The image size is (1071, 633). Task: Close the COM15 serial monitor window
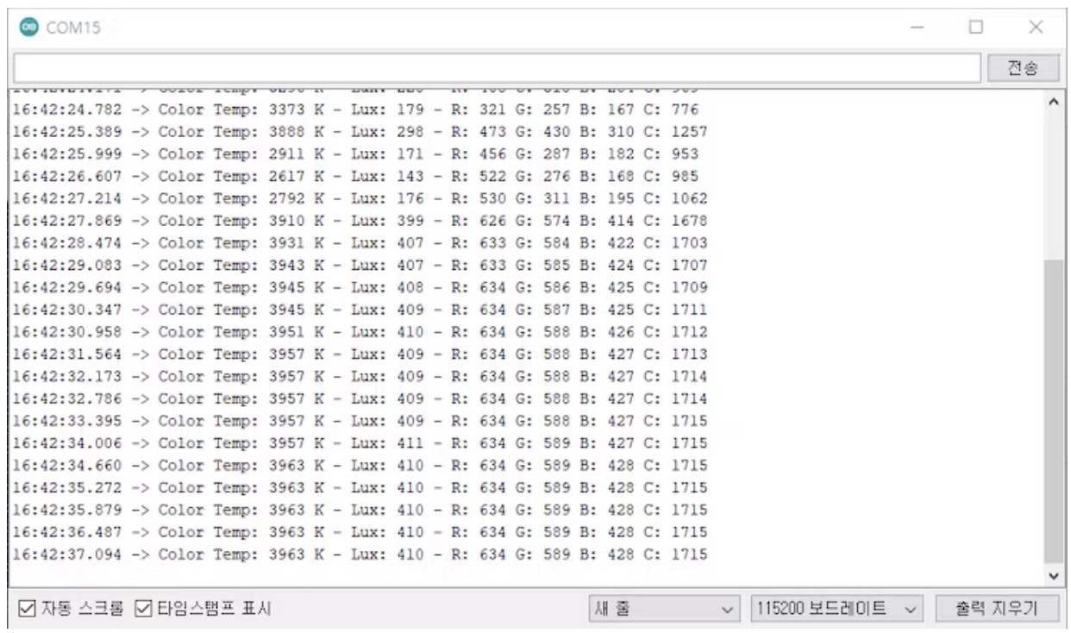[x=1037, y=27]
